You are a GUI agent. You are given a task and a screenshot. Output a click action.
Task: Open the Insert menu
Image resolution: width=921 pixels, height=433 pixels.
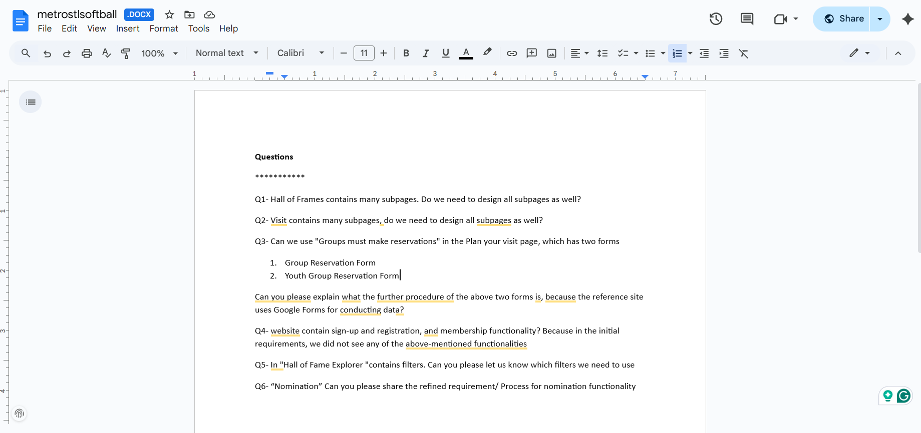point(128,28)
